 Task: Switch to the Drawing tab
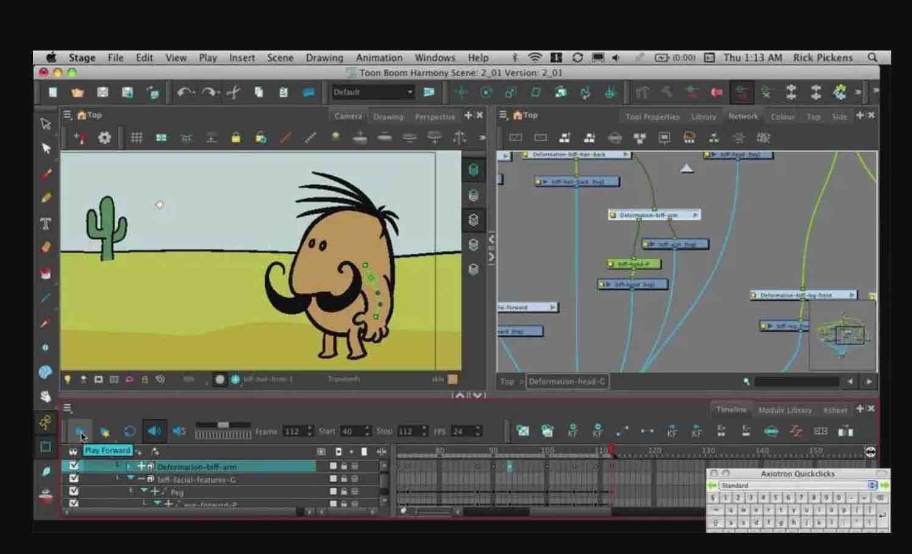click(388, 116)
